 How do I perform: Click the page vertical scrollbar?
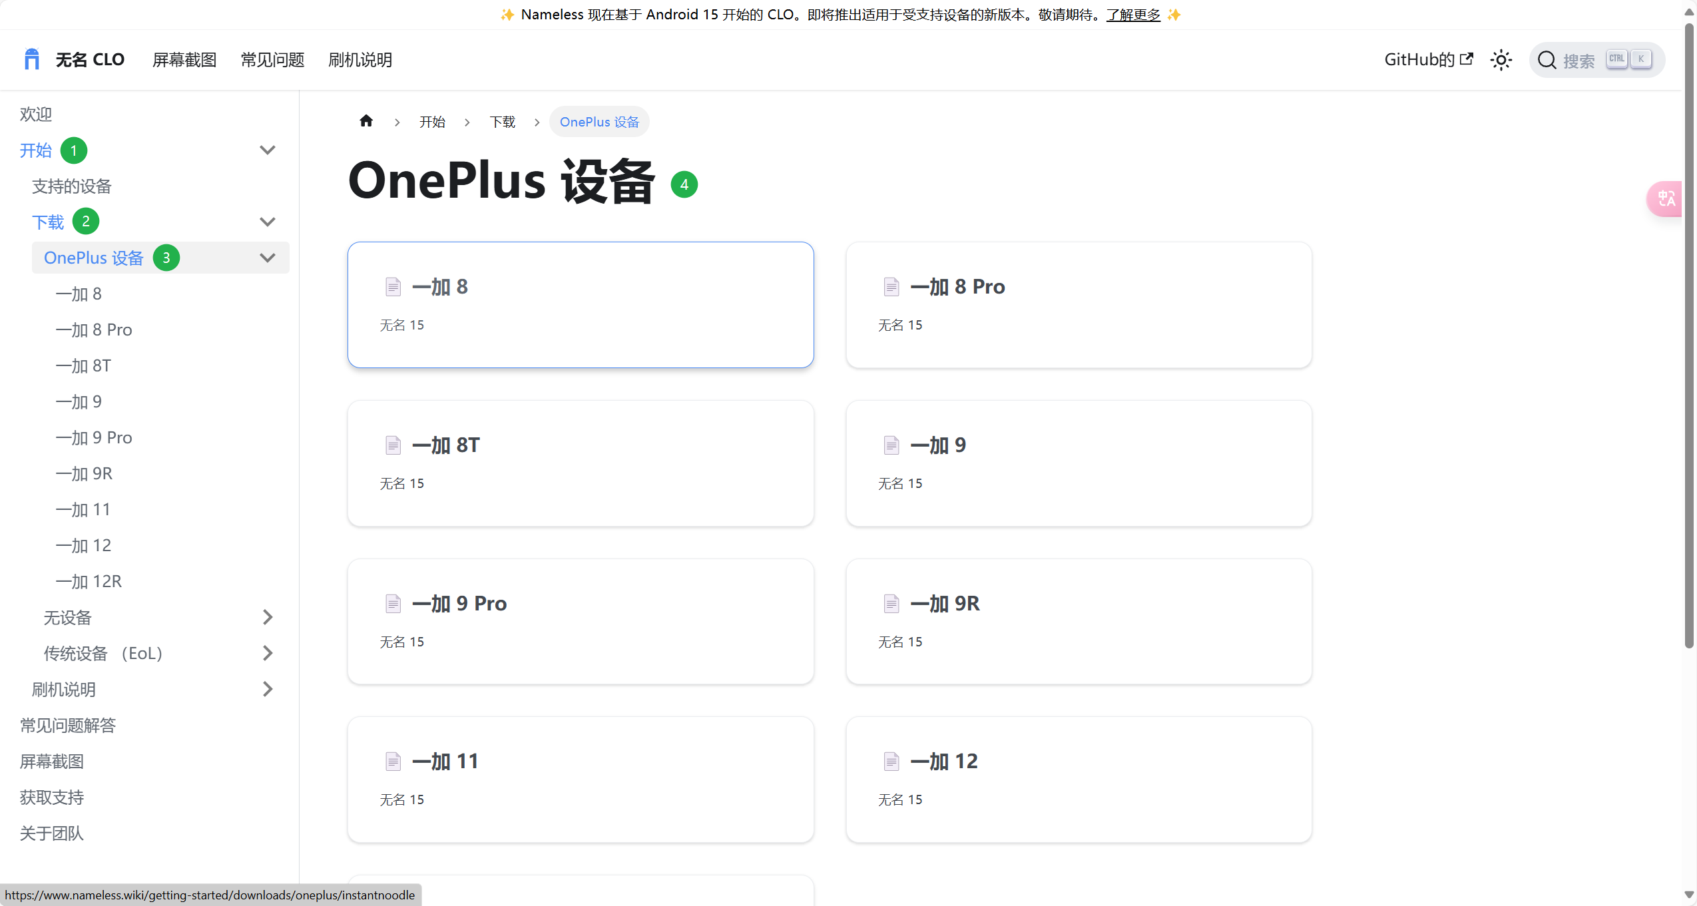1689,333
